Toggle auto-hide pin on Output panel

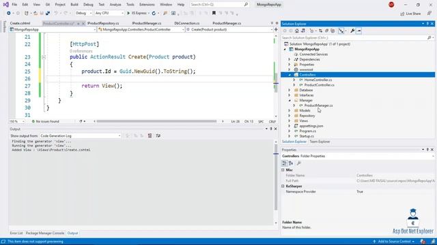pyautogui.click(x=270, y=129)
